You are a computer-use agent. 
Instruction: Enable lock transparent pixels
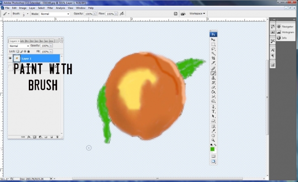click(18, 51)
